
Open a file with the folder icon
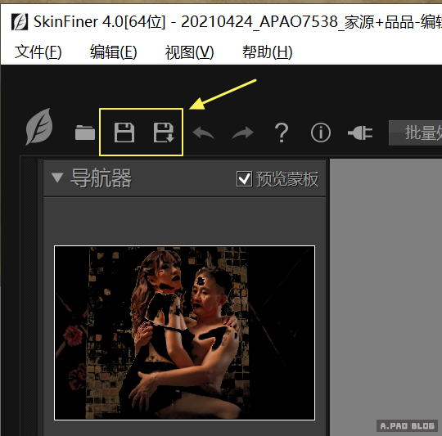[85, 132]
